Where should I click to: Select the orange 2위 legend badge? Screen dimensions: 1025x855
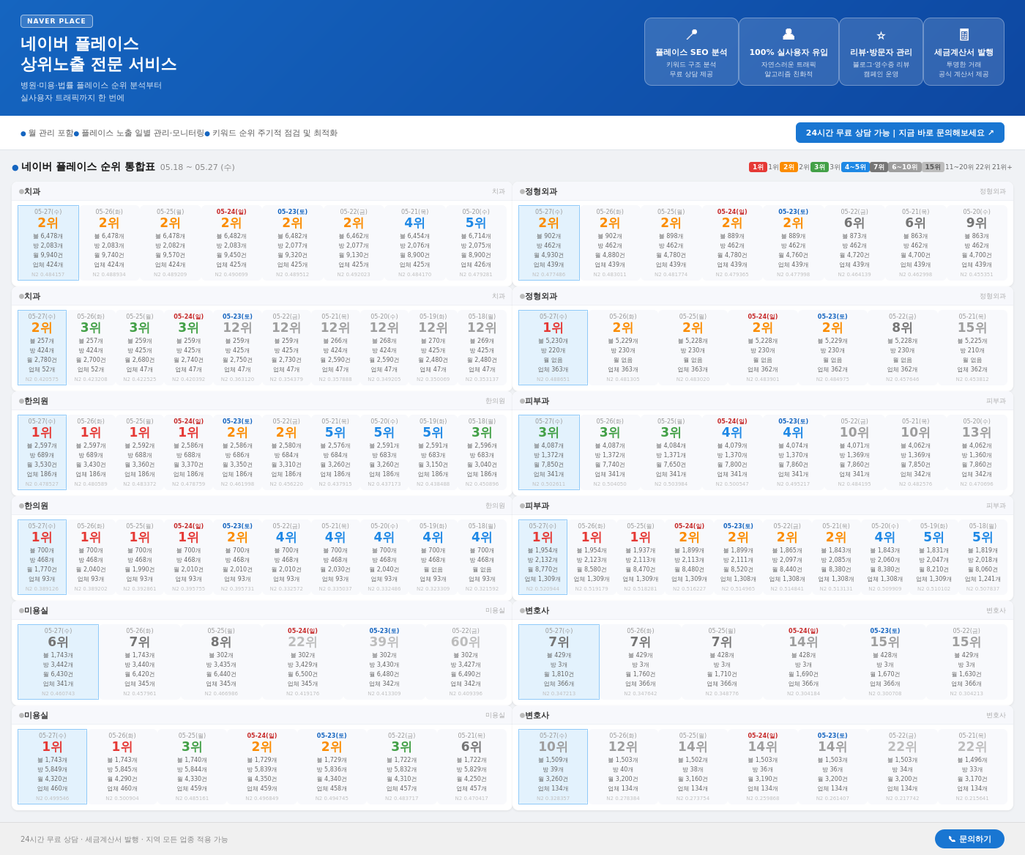(789, 167)
